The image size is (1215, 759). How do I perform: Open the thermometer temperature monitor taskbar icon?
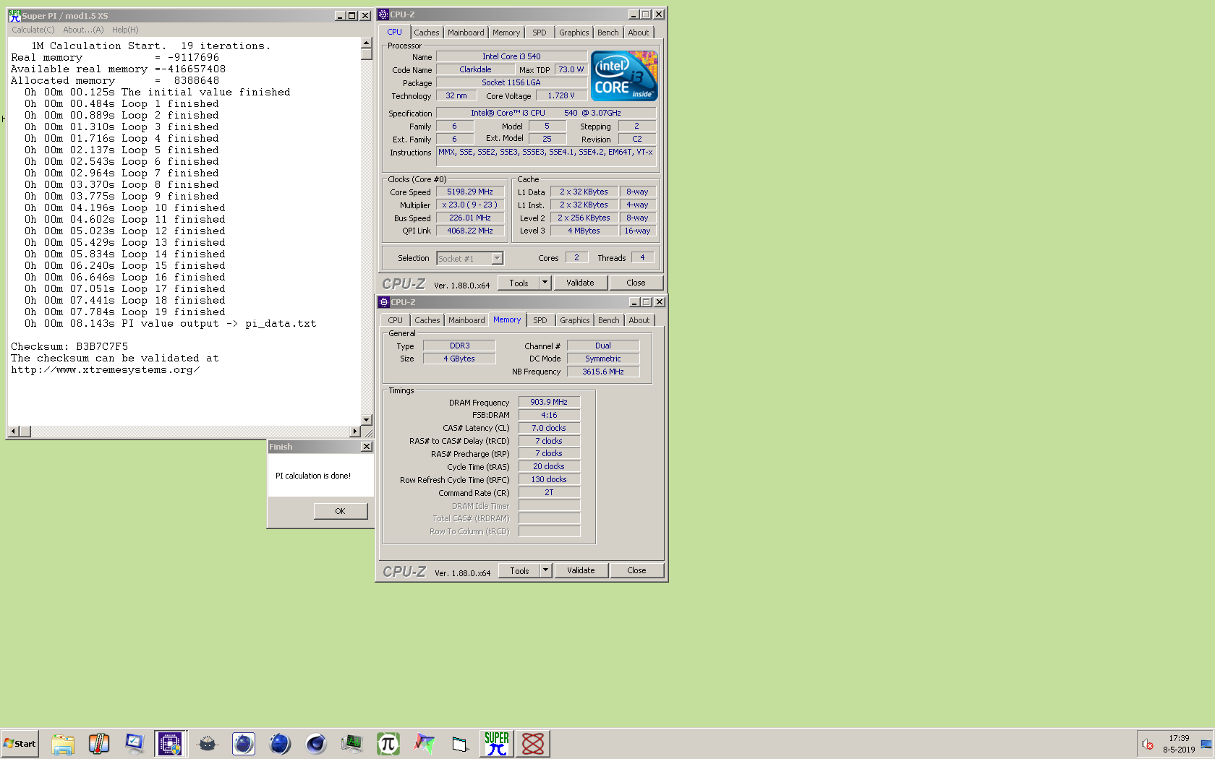pyautogui.click(x=99, y=743)
